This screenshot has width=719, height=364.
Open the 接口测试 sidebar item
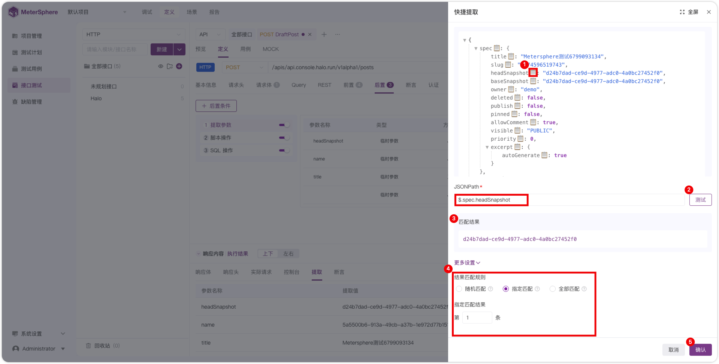click(39, 85)
